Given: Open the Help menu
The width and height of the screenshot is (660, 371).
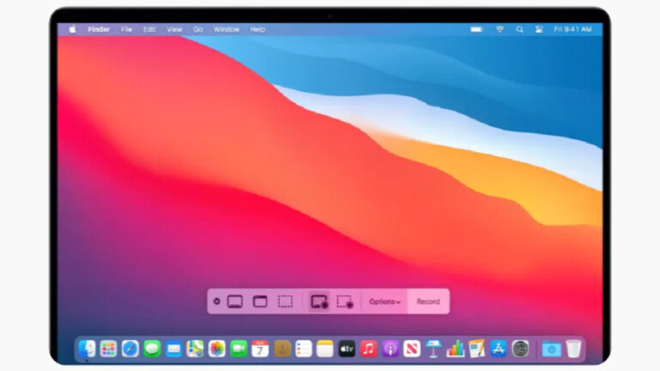Looking at the screenshot, I should point(258,29).
